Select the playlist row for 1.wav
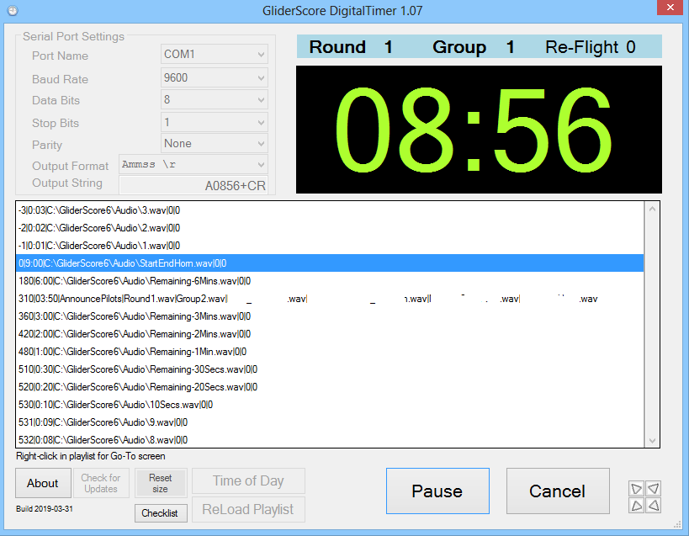The width and height of the screenshot is (689, 536). click(330, 246)
